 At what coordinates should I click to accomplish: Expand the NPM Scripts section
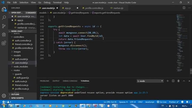point(22,98)
